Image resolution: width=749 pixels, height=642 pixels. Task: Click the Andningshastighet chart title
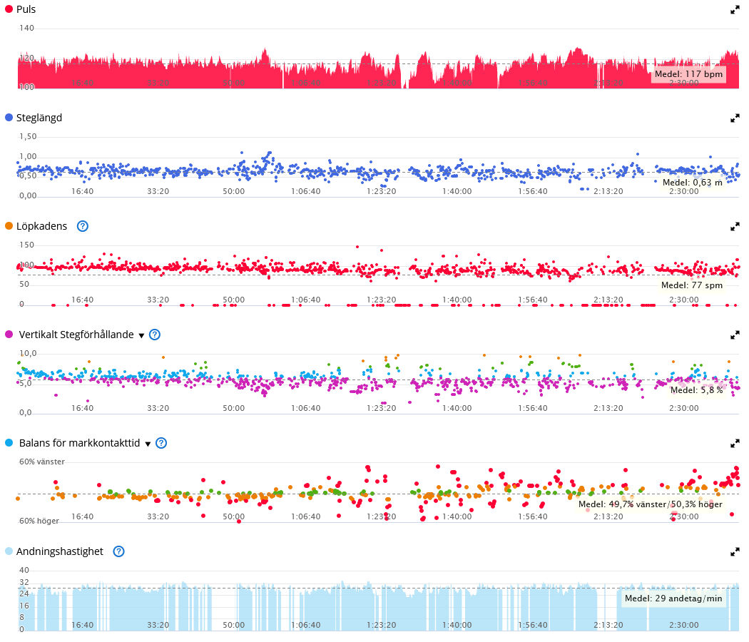[60, 551]
